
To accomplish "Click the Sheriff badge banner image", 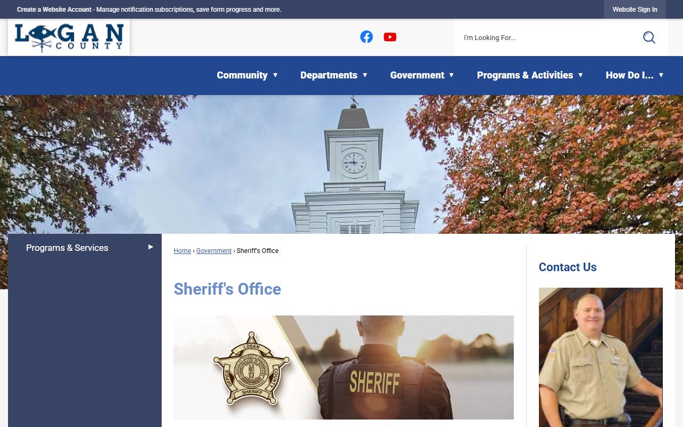I will 344,367.
